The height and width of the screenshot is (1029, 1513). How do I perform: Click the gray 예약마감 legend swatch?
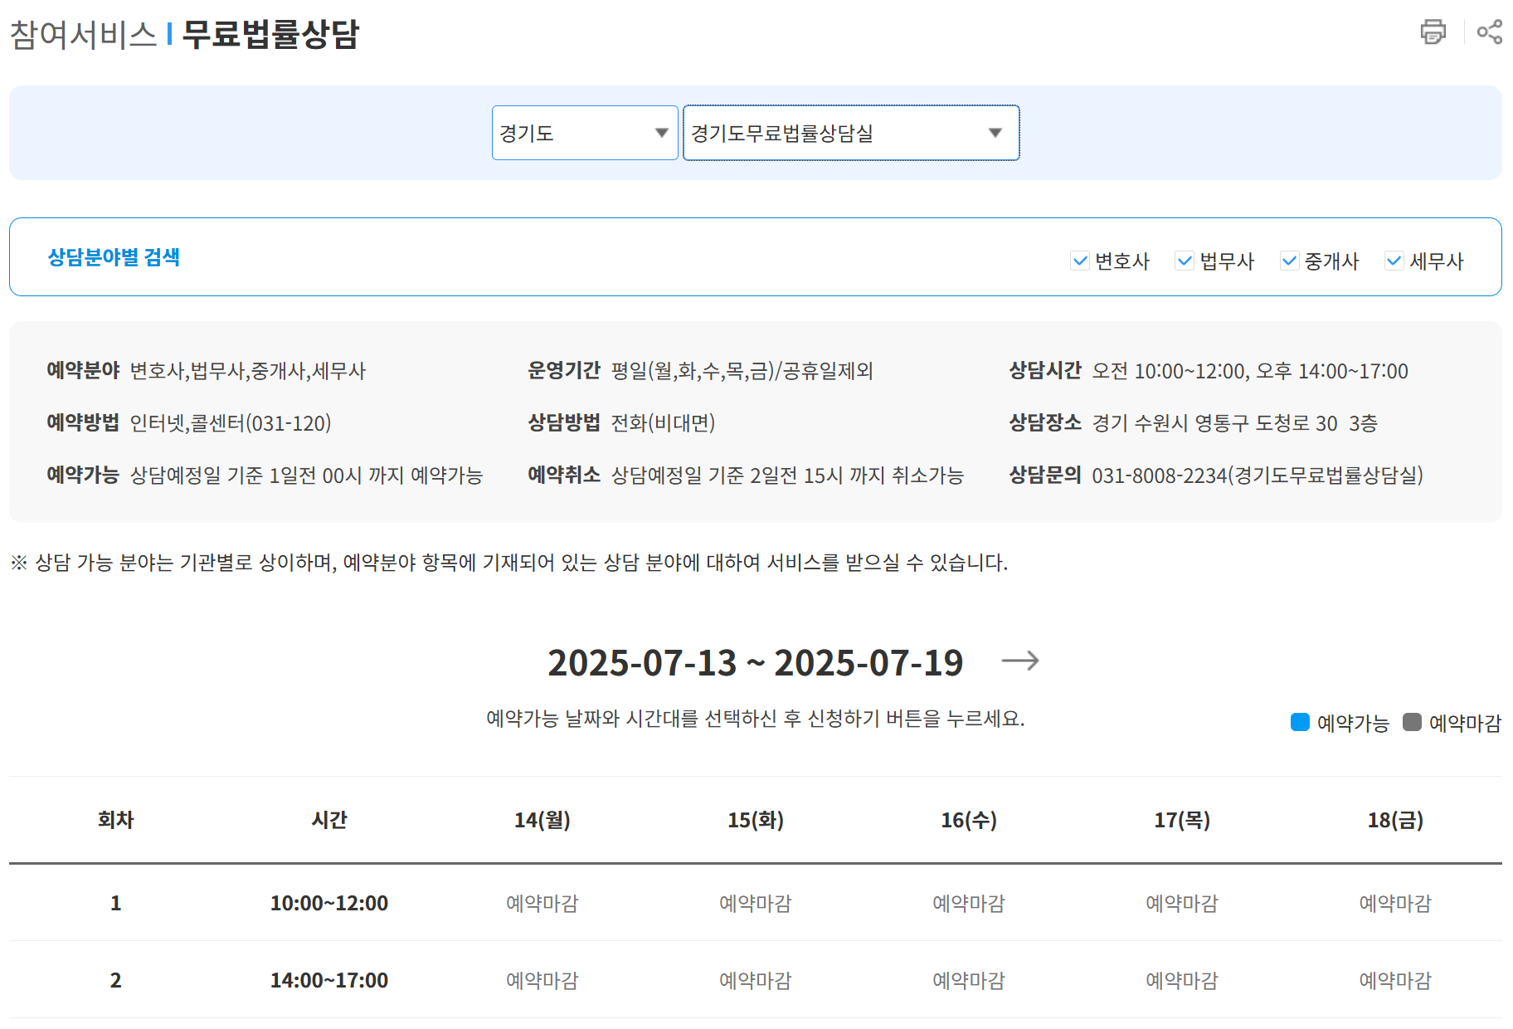pyautogui.click(x=1412, y=722)
